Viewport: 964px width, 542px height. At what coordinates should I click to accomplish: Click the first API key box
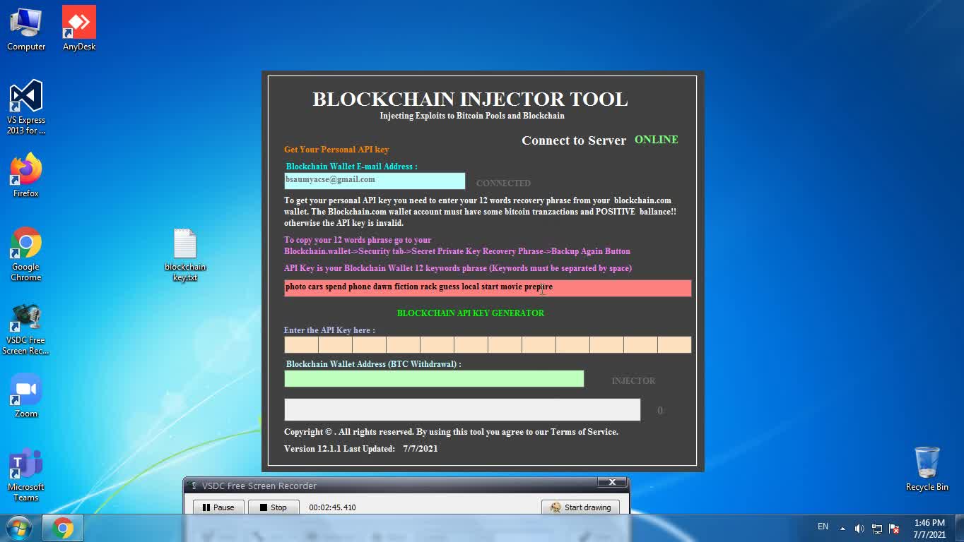tap(301, 344)
